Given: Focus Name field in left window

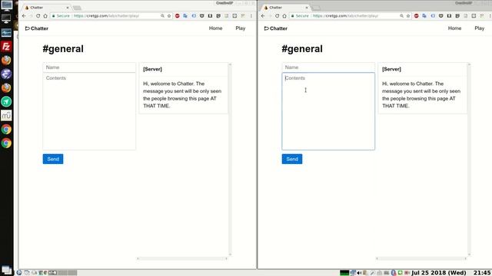Looking at the screenshot, I should tap(89, 67).
